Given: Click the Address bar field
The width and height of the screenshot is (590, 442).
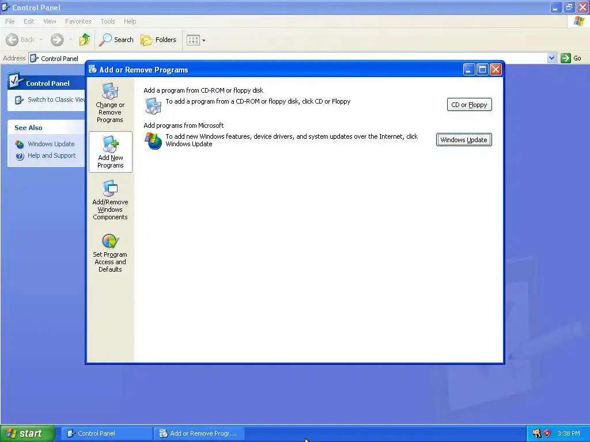Looking at the screenshot, I should [x=288, y=58].
